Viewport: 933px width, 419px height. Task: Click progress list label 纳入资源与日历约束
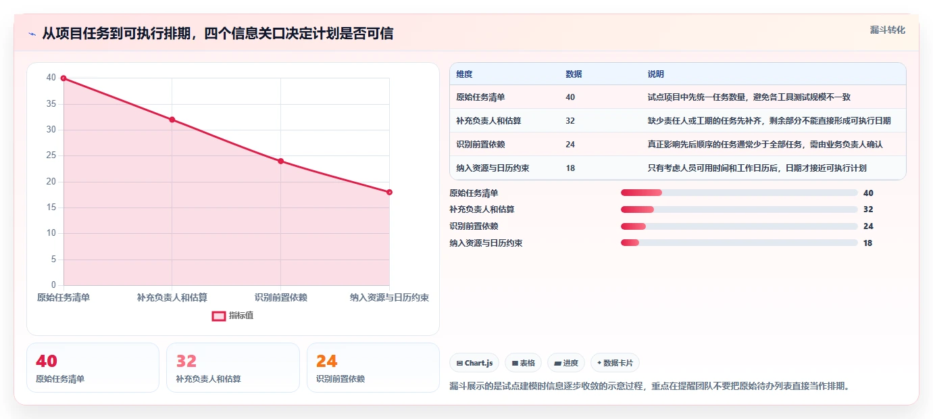(486, 243)
